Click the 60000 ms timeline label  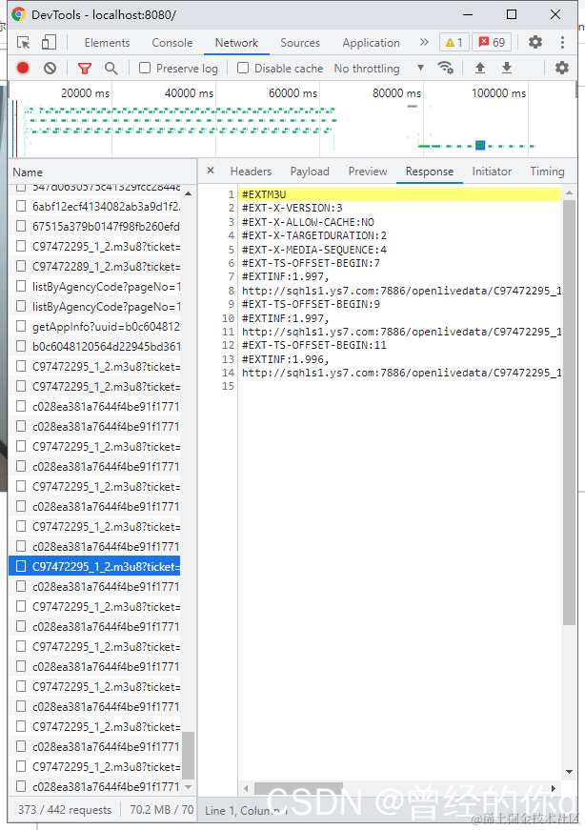pyautogui.click(x=292, y=93)
